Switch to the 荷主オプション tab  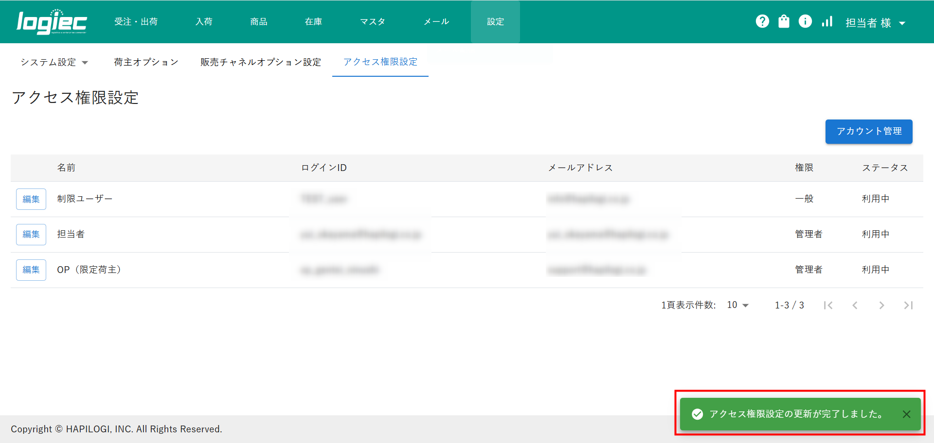click(146, 62)
